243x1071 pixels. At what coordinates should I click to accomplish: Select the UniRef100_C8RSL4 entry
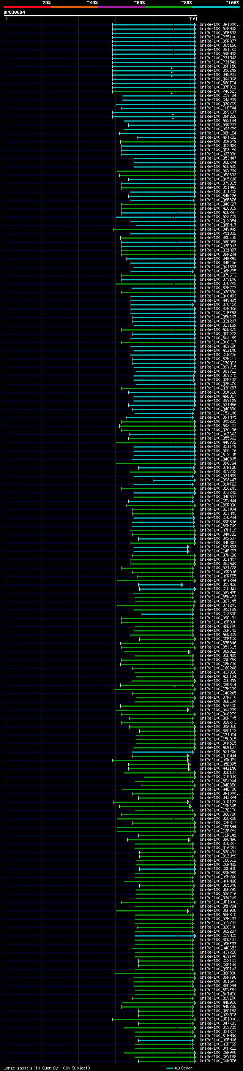coord(218,685)
